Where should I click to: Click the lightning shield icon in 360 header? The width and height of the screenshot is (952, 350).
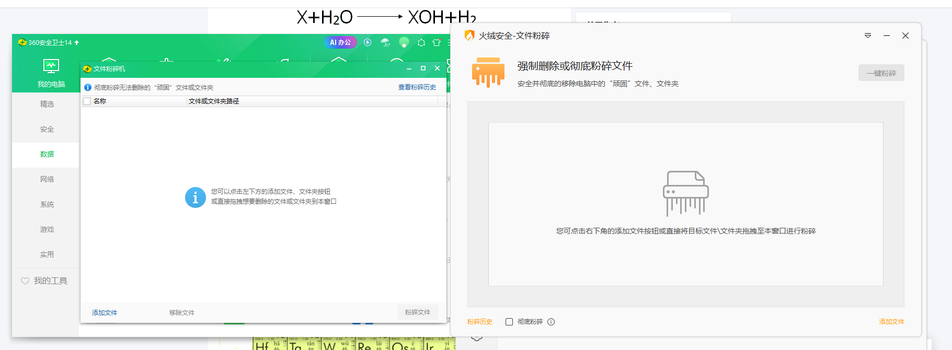368,42
